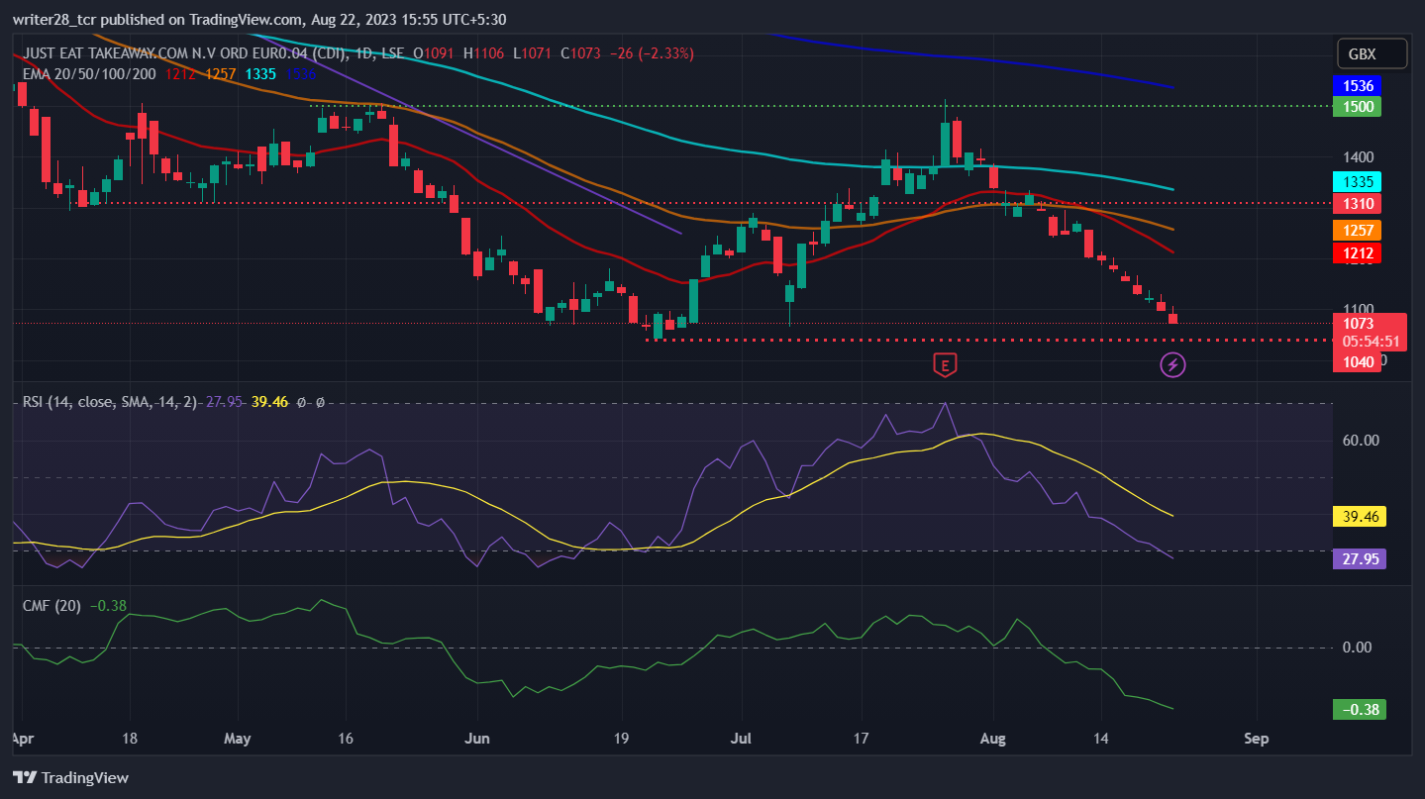Click the purple lightning bolt event icon
This screenshot has width=1425, height=799.
coord(1172,365)
